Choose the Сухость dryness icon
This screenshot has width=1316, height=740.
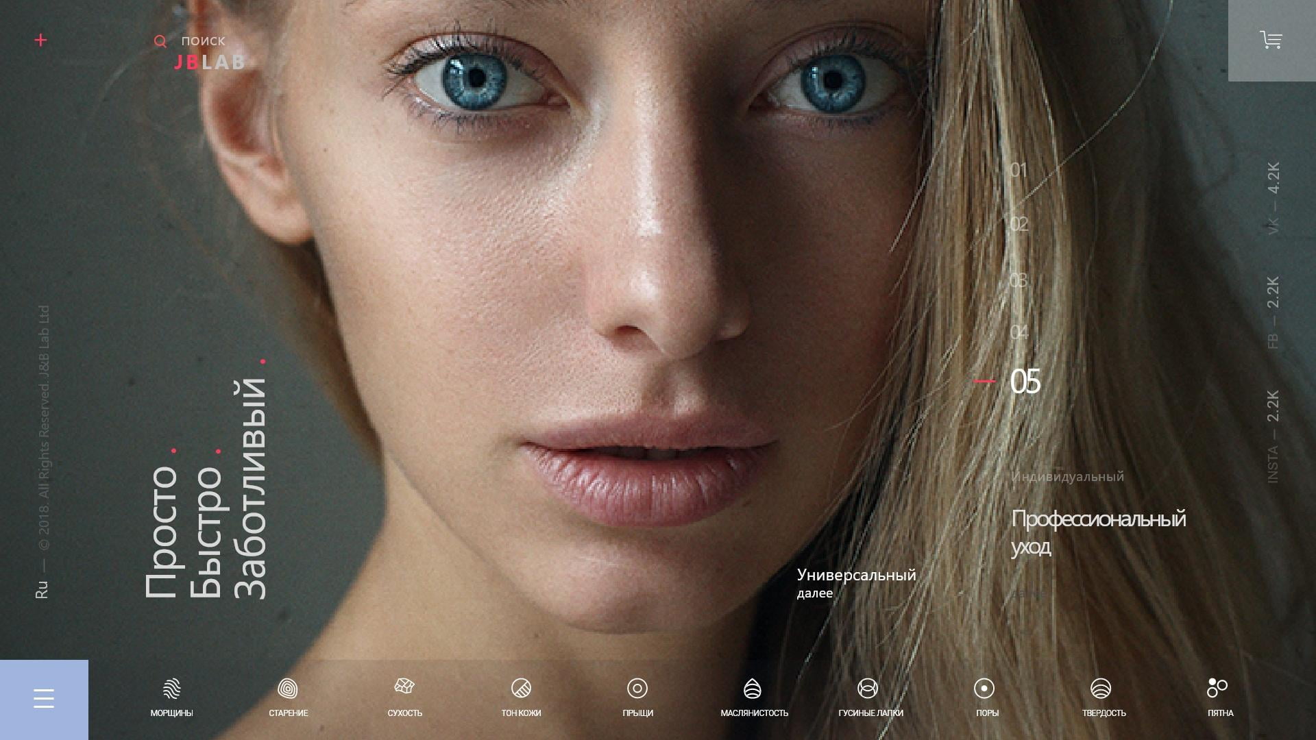(x=404, y=687)
